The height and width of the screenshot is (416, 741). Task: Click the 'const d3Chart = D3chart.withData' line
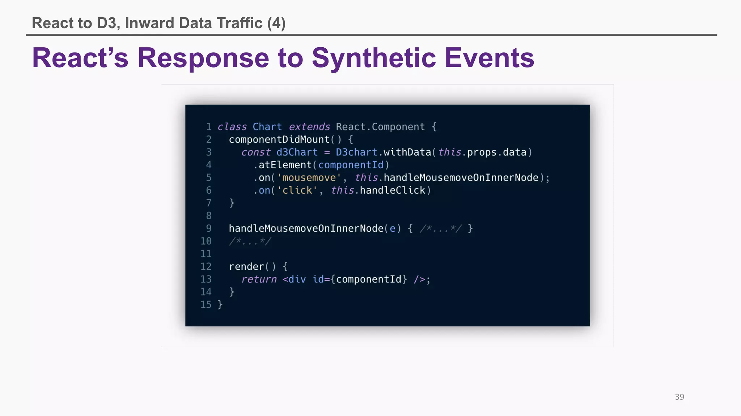coord(386,152)
